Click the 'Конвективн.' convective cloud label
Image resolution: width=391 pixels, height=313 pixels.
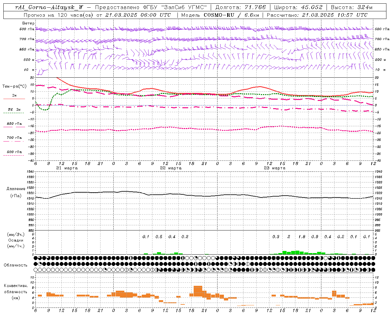coord(16,286)
